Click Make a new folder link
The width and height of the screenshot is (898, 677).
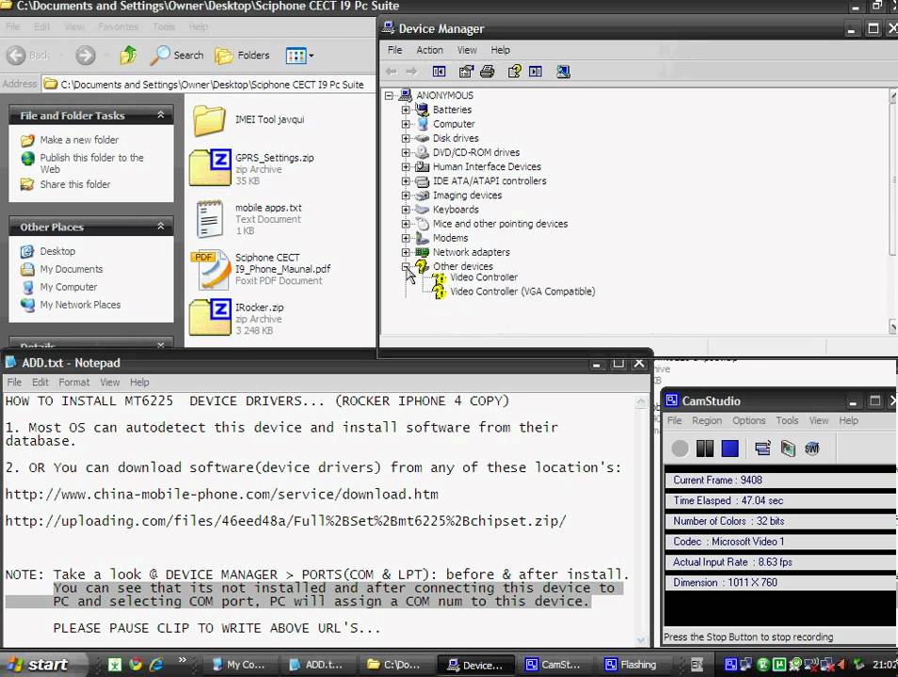[79, 140]
